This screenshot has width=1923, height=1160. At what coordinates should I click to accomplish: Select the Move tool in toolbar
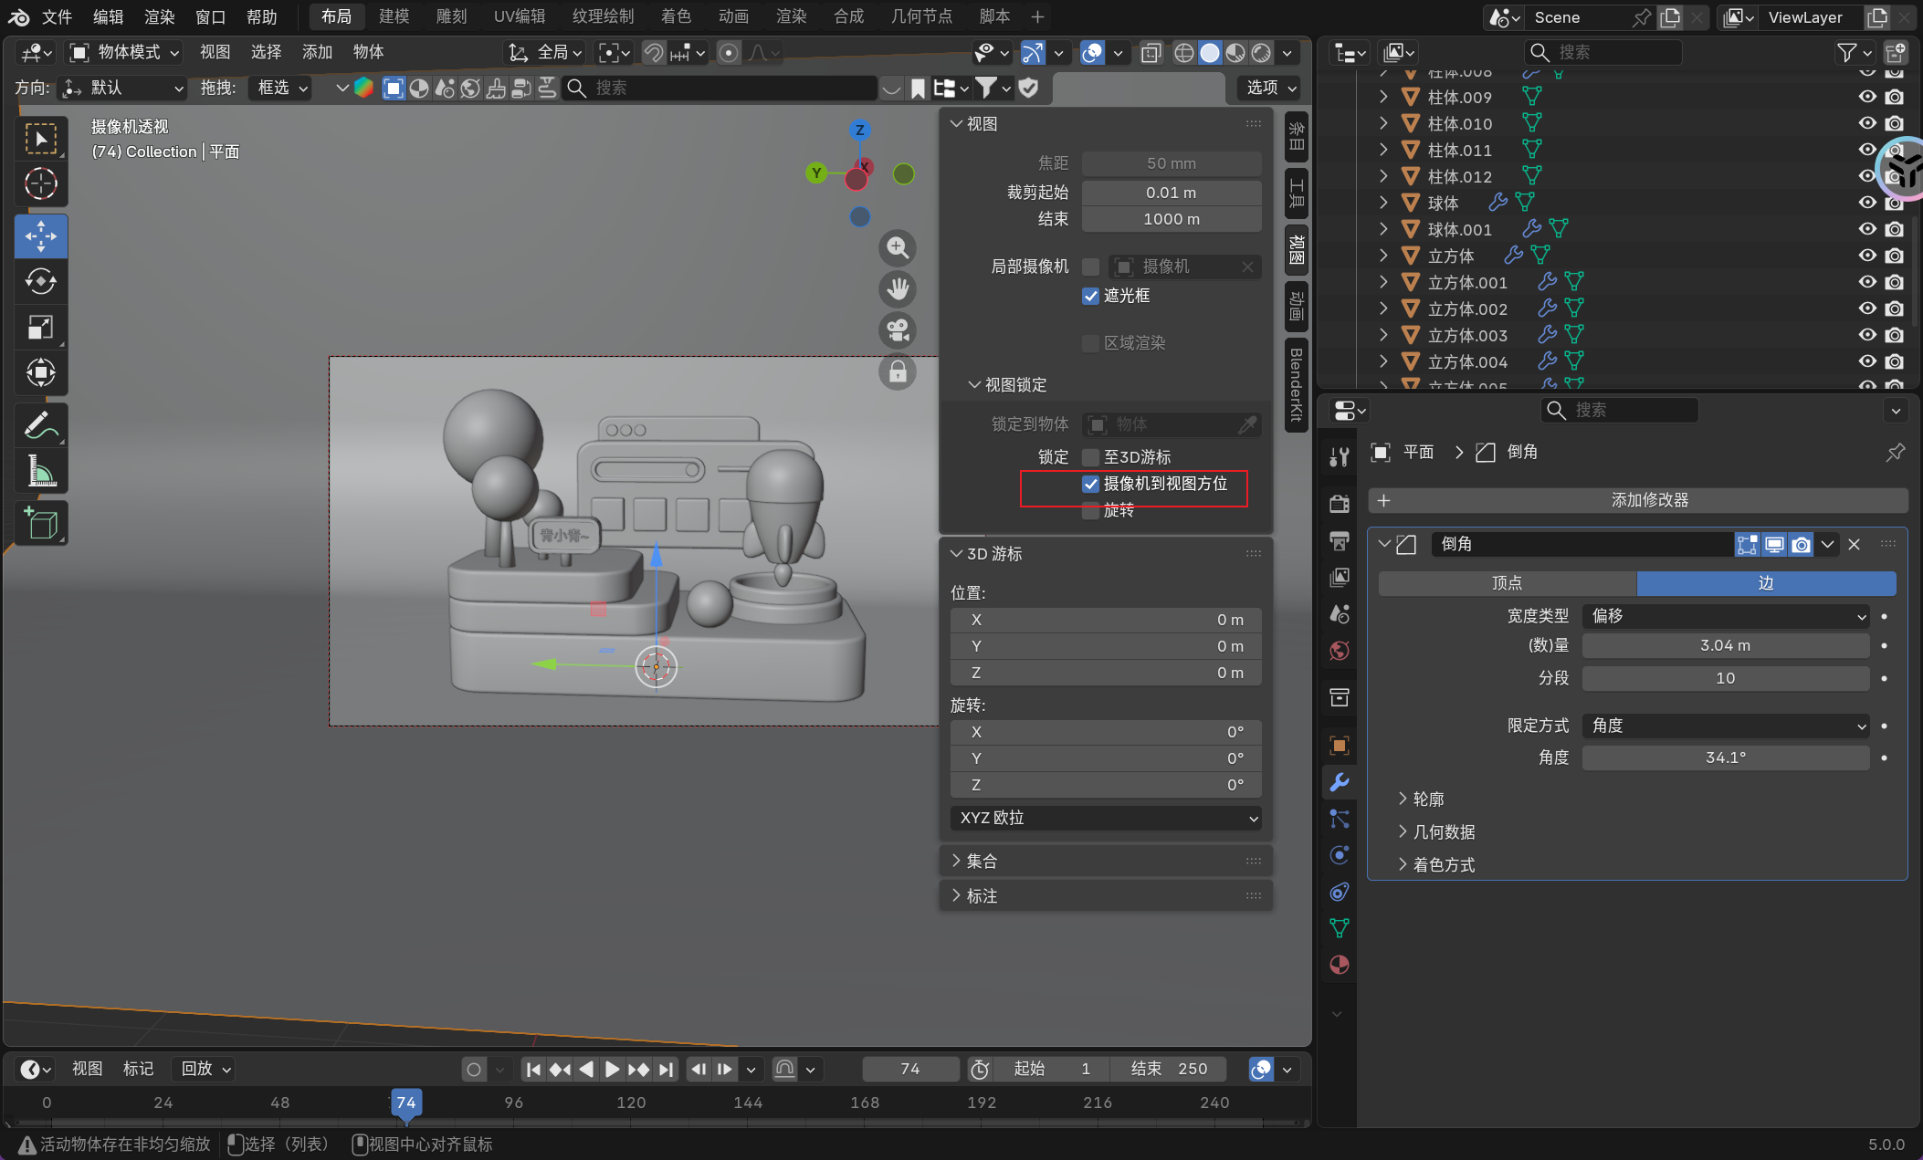tap(41, 236)
